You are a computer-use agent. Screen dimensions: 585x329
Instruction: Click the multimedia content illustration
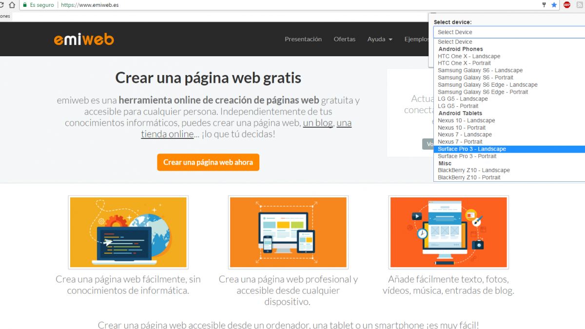click(x=448, y=232)
